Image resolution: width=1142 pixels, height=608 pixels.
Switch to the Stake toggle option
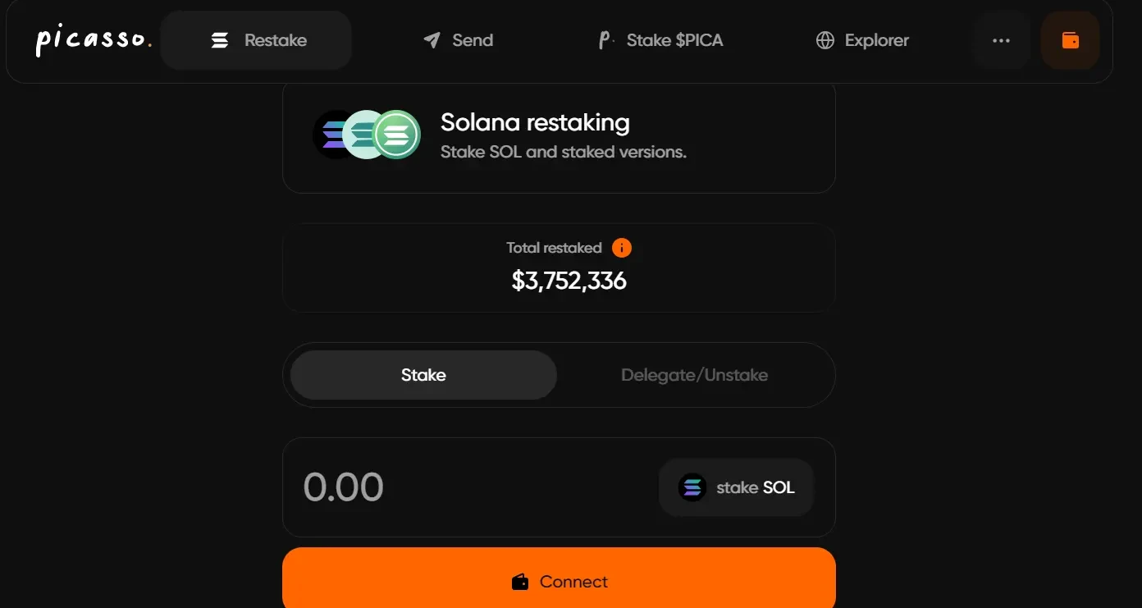[x=423, y=375]
